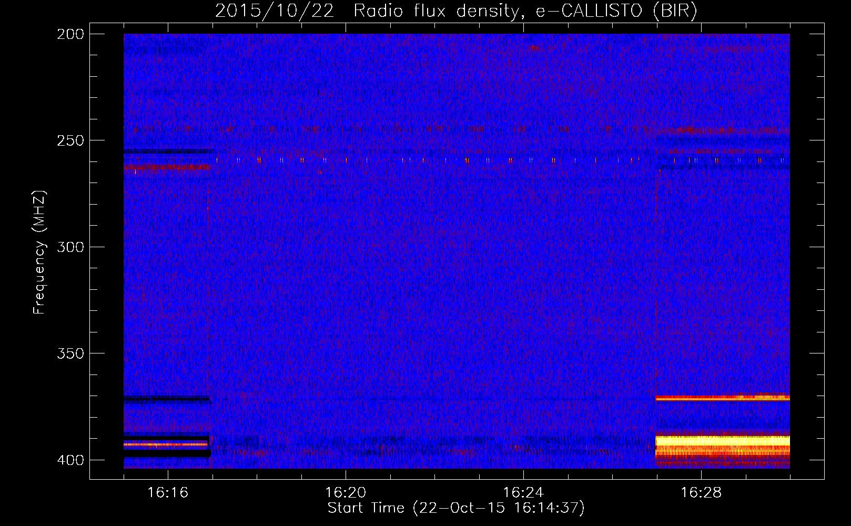
Task: Click the 16:16 time tick label
Action: tap(168, 492)
